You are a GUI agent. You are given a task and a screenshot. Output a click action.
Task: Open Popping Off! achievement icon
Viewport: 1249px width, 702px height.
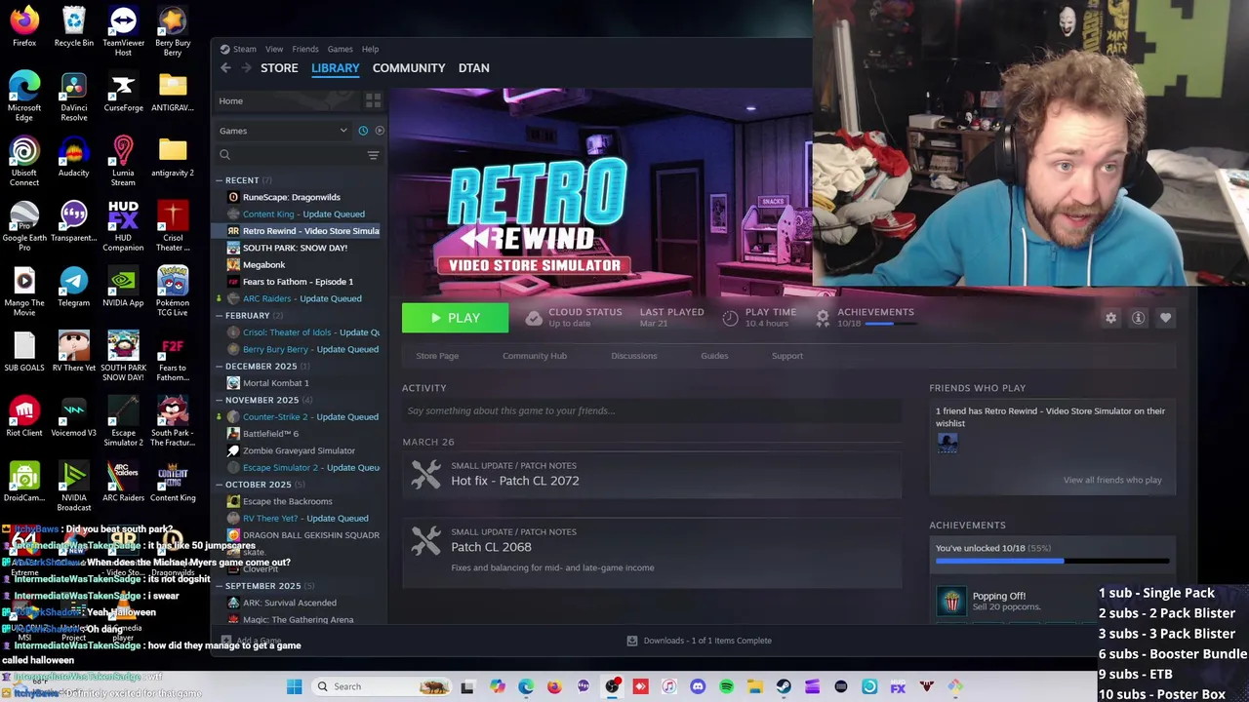(x=951, y=601)
